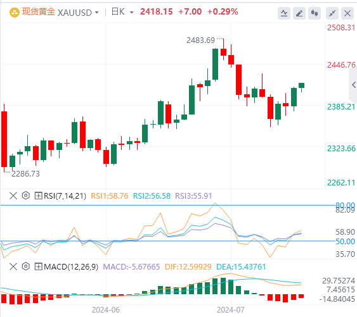Click the 2508.31 price axis label
The image size is (357, 317).
tap(341, 28)
